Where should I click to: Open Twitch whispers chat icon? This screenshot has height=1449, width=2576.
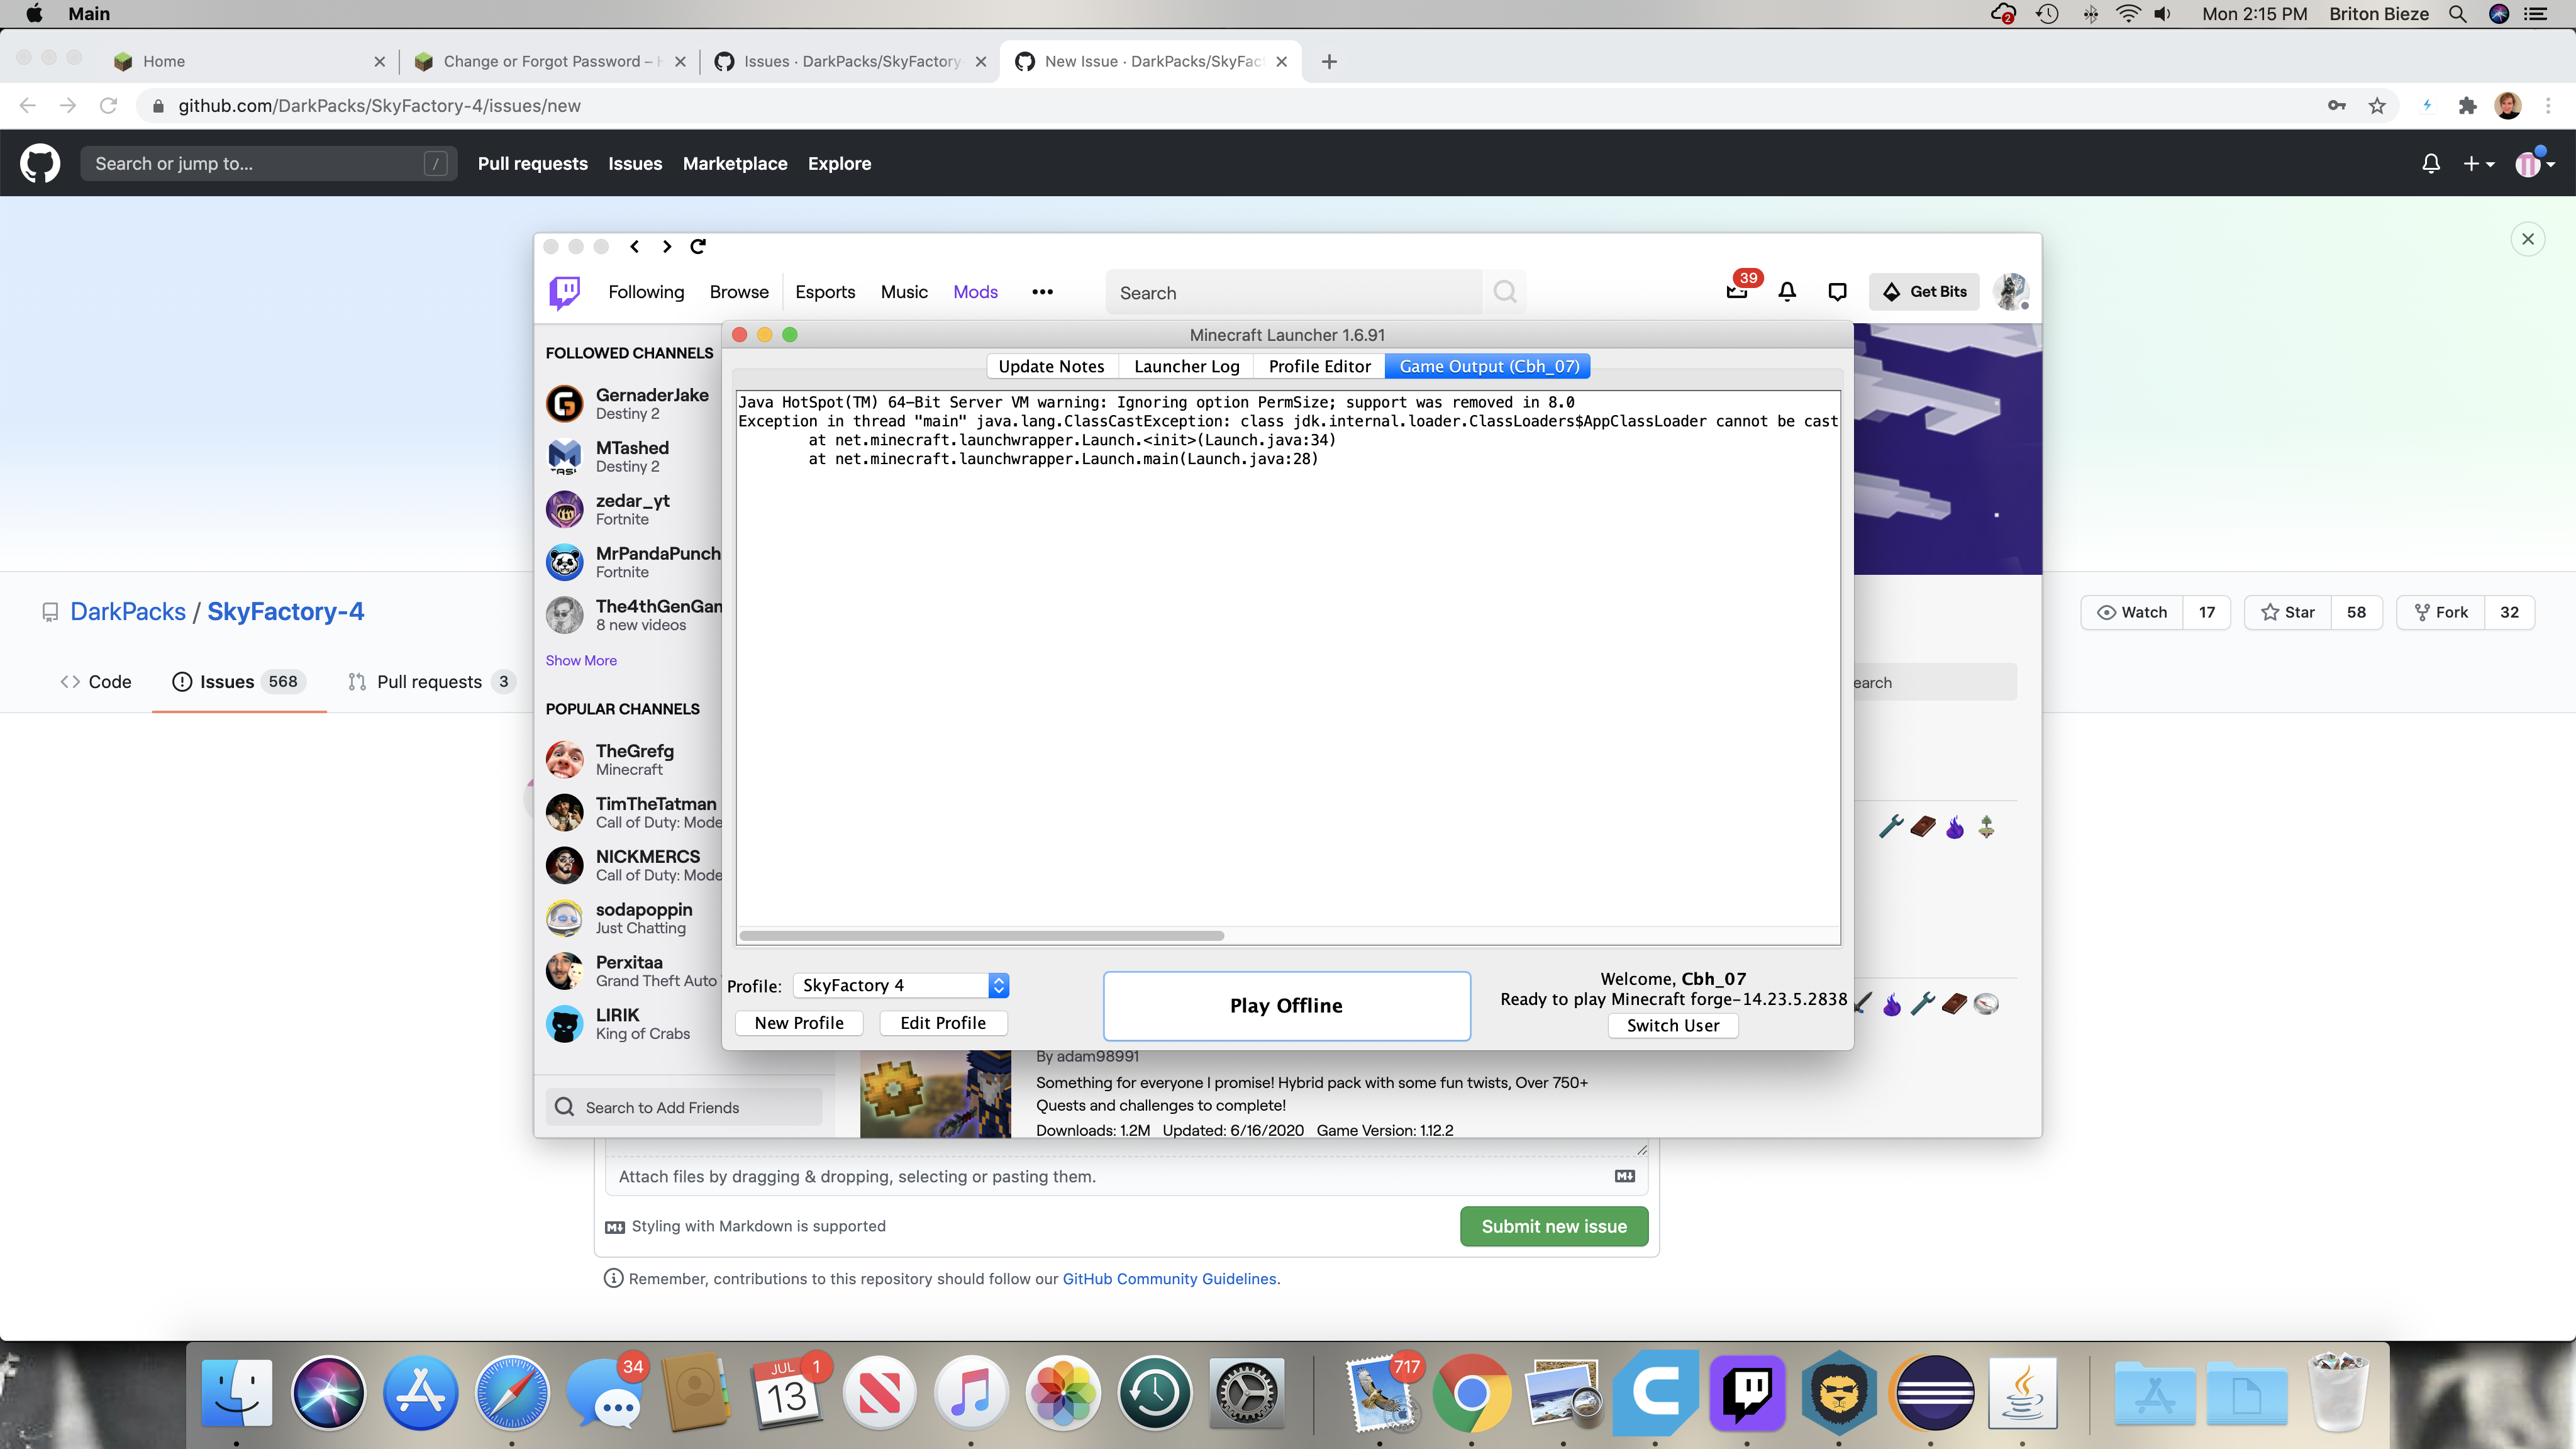pos(1837,291)
